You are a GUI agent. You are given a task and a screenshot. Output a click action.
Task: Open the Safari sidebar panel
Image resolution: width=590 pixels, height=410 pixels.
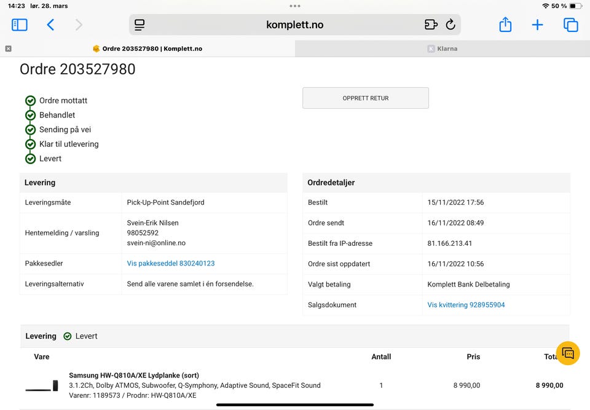click(20, 25)
